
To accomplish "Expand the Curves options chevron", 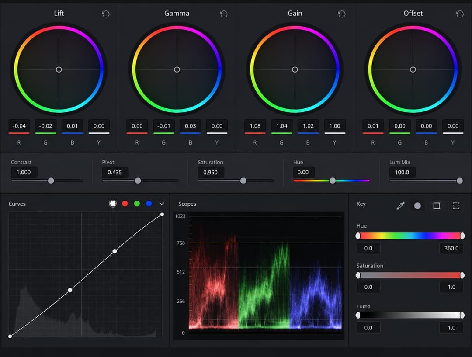I will tap(162, 204).
